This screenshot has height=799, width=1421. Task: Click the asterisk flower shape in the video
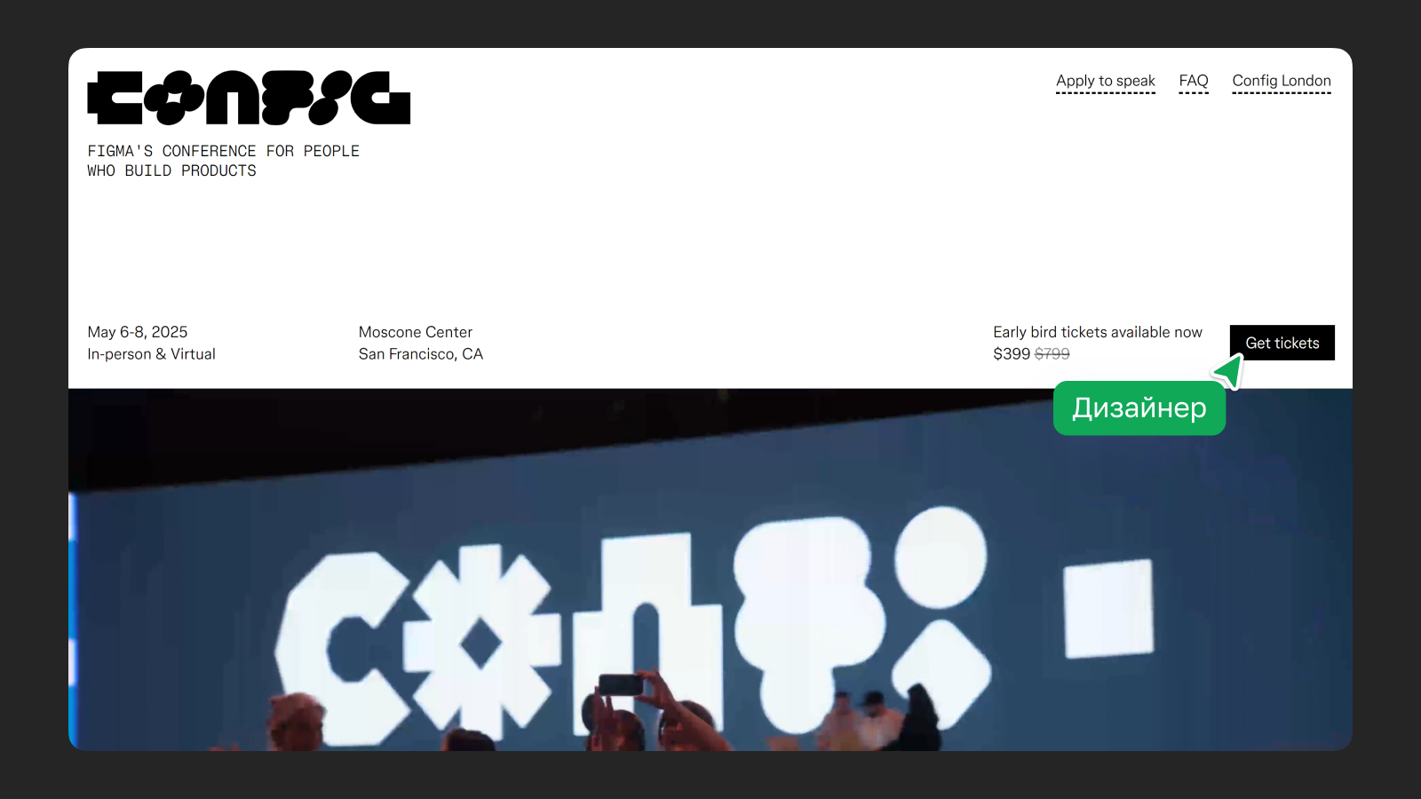click(x=481, y=641)
